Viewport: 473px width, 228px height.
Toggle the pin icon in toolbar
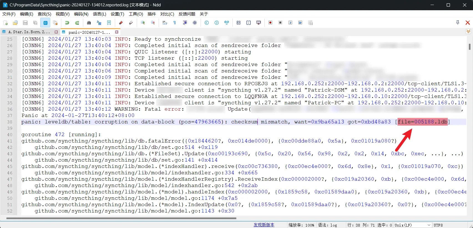click(458, 23)
